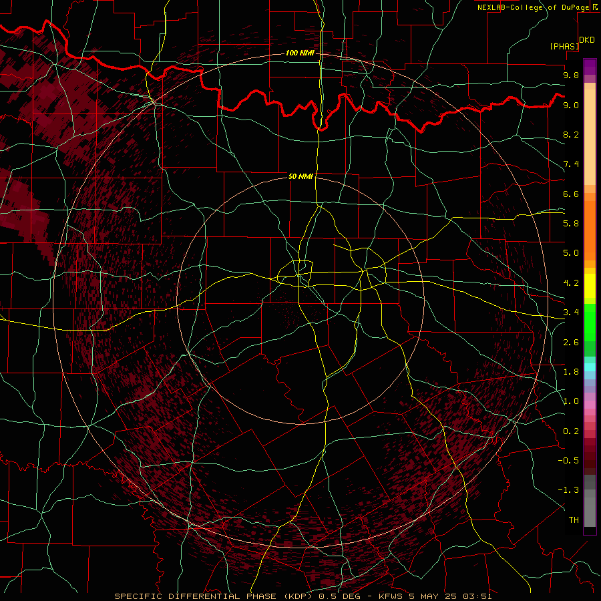Click the 5.0 scale value
Screen dimensions: 601x601
pyautogui.click(x=571, y=253)
